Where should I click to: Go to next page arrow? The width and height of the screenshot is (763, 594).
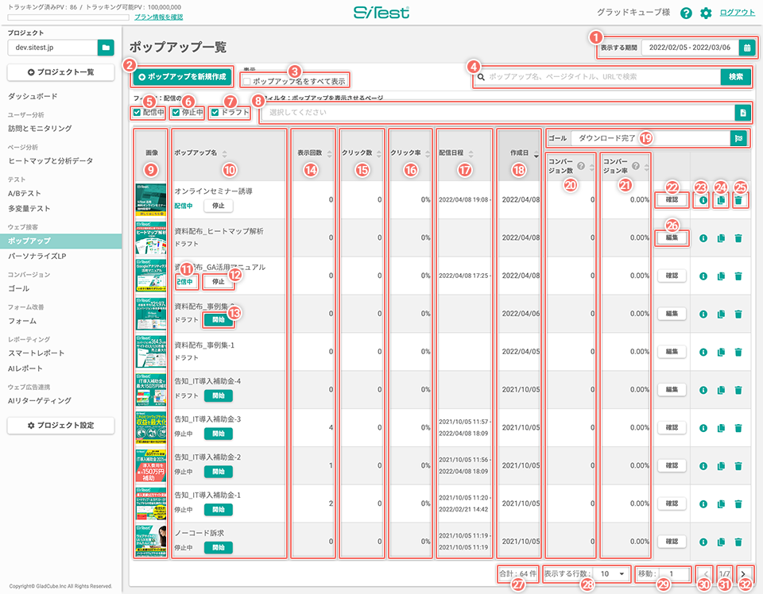[744, 574]
